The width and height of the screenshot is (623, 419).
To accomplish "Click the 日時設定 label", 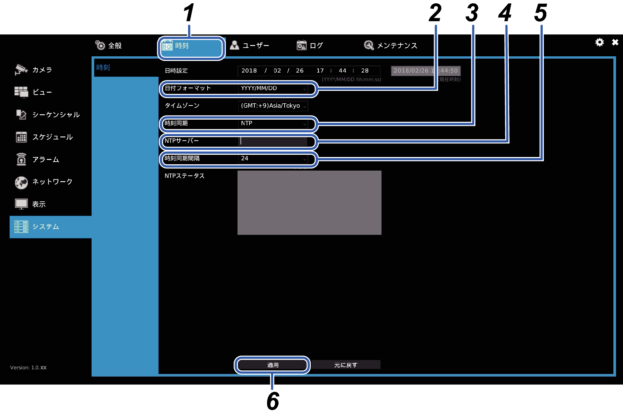I will tap(176, 71).
